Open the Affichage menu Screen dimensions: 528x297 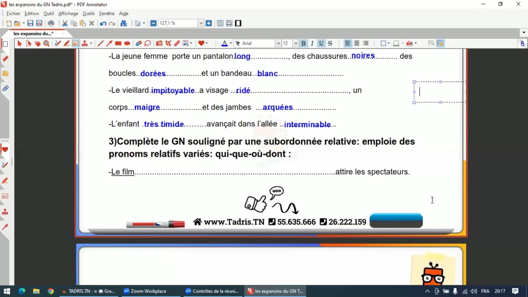click(x=68, y=13)
